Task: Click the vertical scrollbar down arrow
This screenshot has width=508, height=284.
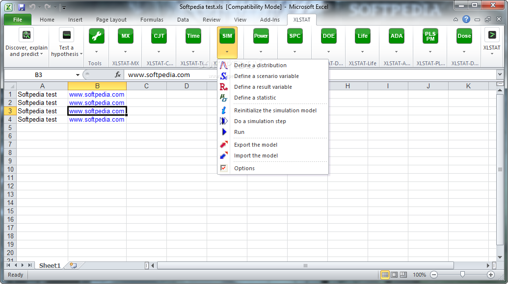Action: coord(500,257)
